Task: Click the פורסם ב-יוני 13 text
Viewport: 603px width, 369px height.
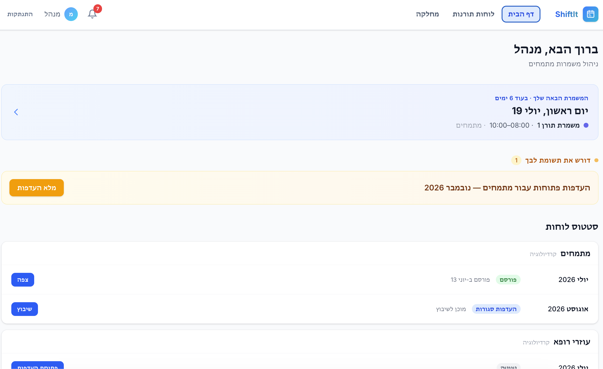Action: (x=470, y=280)
